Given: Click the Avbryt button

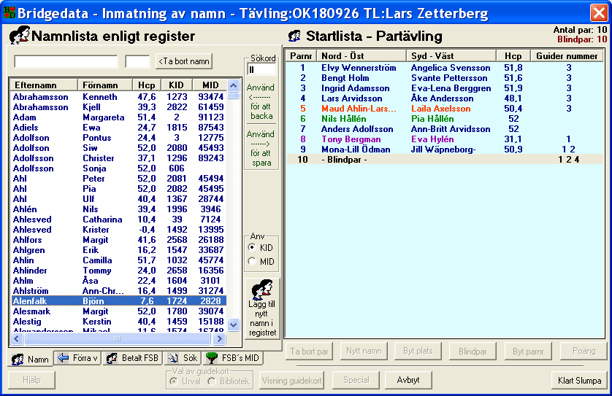Looking at the screenshot, I should coord(408,380).
